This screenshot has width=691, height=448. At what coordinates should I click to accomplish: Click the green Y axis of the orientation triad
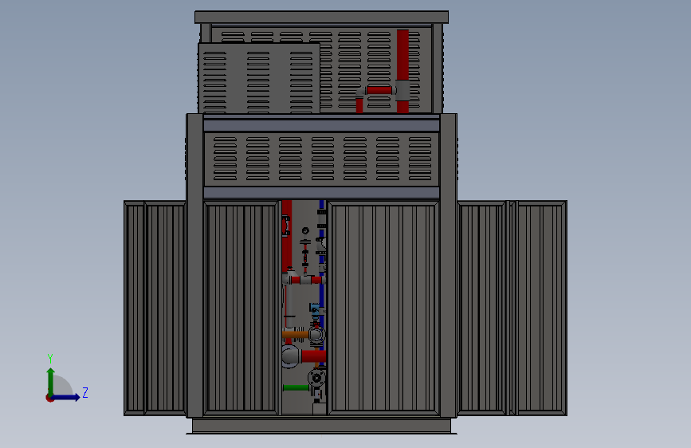51,383
